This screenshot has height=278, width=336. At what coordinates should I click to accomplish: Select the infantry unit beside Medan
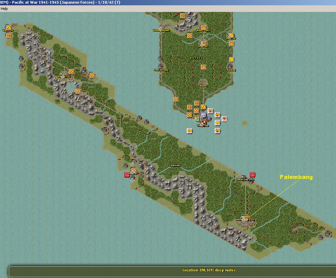click(x=71, y=71)
